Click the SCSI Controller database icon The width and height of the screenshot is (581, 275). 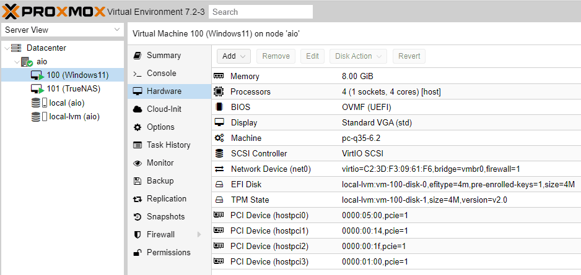219,153
